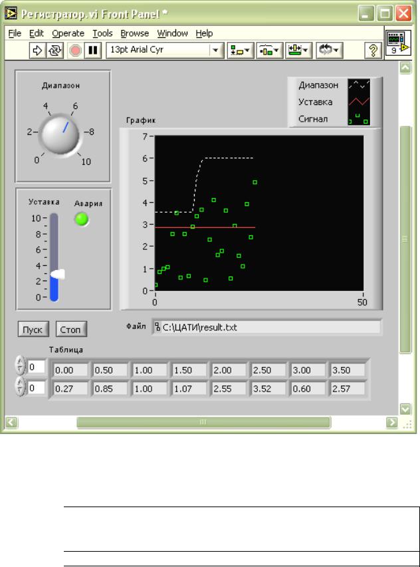420x567 pixels.
Task: Maximize the Регистратор.vi window
Action: pyautogui.click(x=385, y=14)
